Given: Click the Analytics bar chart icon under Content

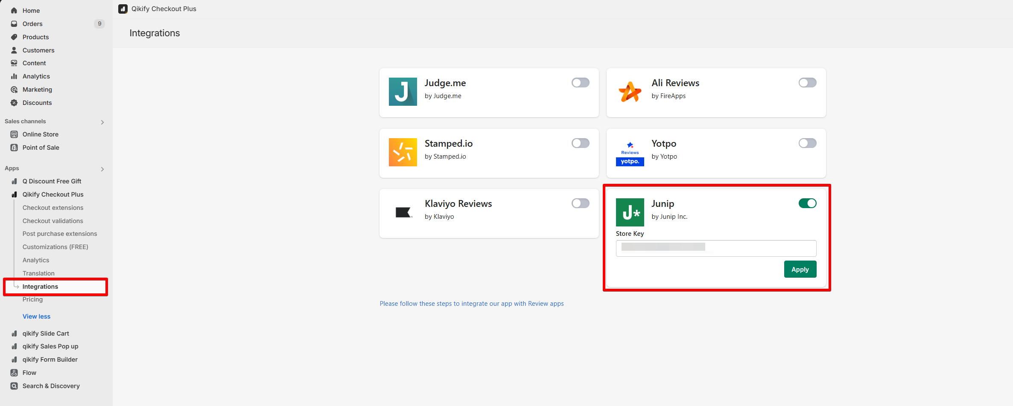Looking at the screenshot, I should (x=14, y=76).
